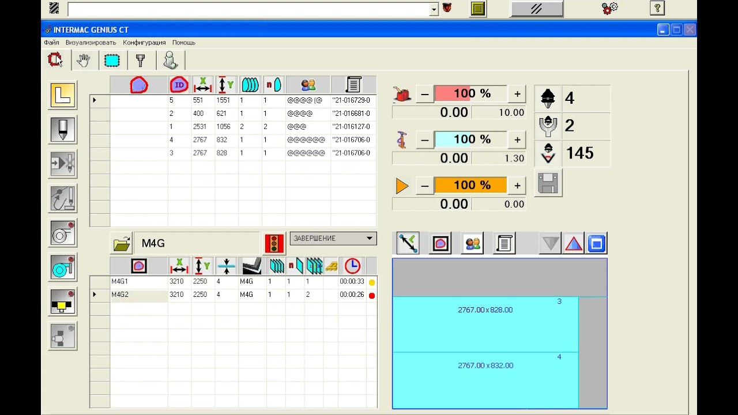Click the tool number 4 indicator
738x415 pixels.
click(572, 99)
